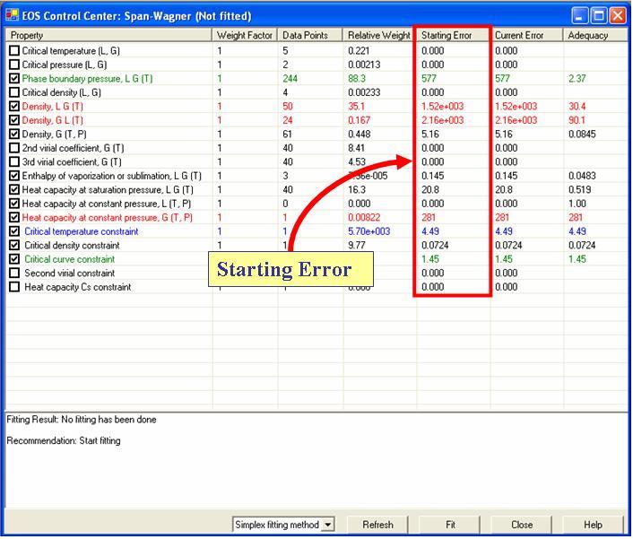
Task: Check the Heat capacity Cs constraint box
Action: [14, 287]
